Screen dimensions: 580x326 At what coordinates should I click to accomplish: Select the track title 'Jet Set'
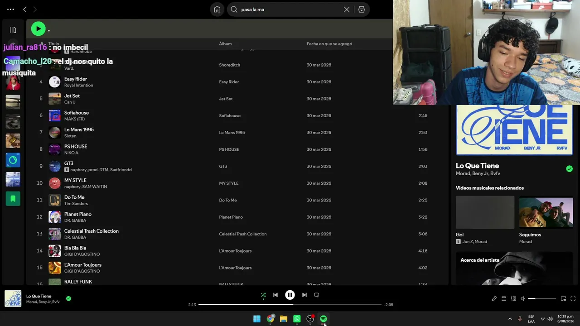click(72, 96)
